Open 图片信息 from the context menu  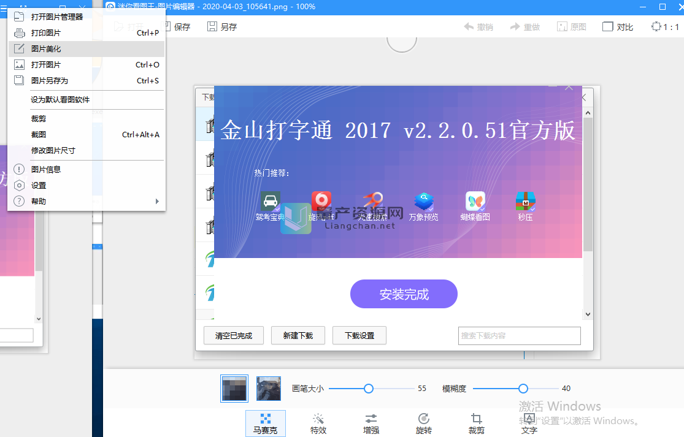(x=86, y=170)
